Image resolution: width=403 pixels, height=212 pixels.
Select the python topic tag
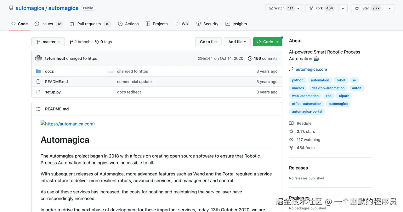pyautogui.click(x=298, y=80)
